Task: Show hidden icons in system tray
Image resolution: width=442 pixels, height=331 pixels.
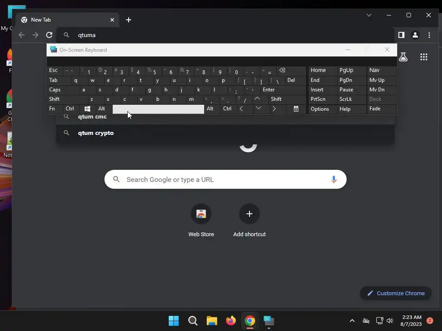Action: tap(352, 321)
